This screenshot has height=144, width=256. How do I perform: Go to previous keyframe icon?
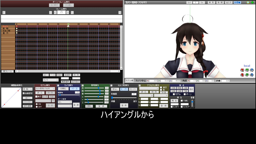(x=51, y=13)
